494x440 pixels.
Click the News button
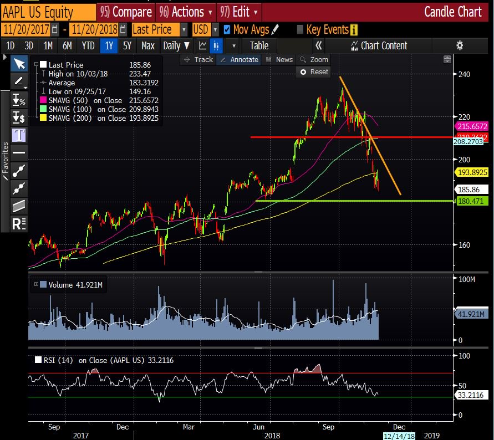279,59
